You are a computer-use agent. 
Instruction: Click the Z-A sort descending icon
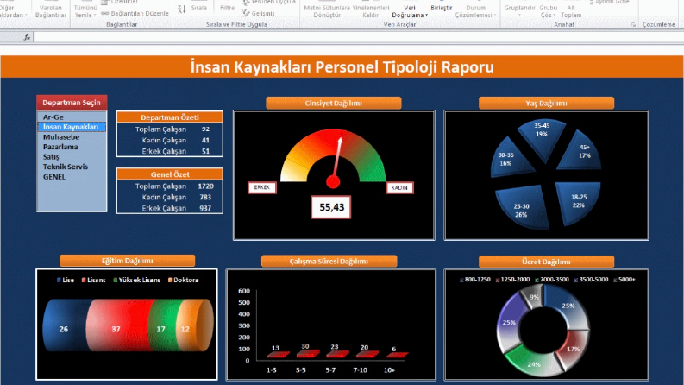pyautogui.click(x=182, y=9)
